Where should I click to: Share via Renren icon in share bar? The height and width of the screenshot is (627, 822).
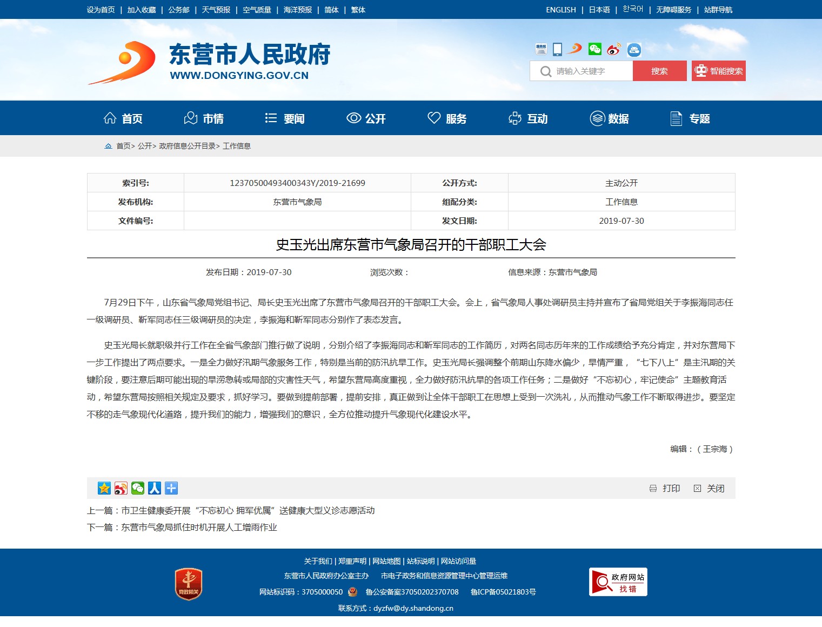[x=155, y=489]
